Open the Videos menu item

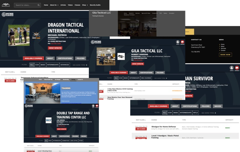[70, 5]
